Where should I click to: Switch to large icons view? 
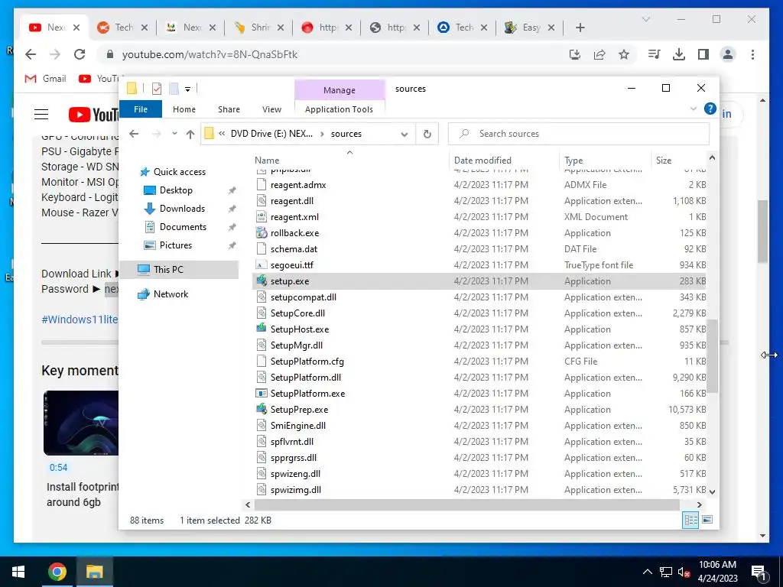707,520
